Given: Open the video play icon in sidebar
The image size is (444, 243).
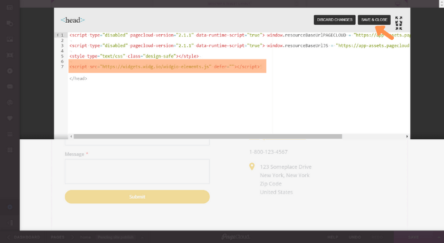Looking at the screenshot, I should point(10,71).
